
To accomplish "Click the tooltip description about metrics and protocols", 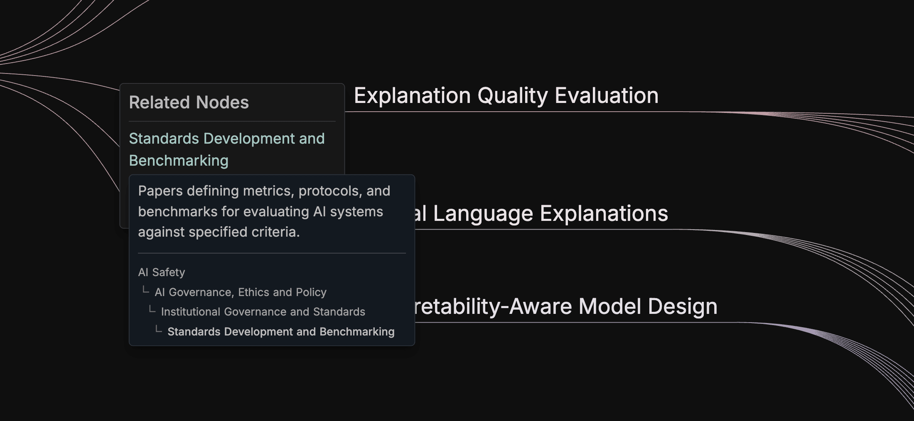I will pyautogui.click(x=264, y=211).
